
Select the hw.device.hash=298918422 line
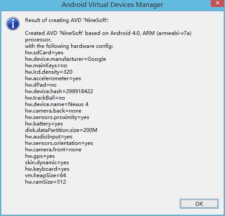click(x=59, y=91)
